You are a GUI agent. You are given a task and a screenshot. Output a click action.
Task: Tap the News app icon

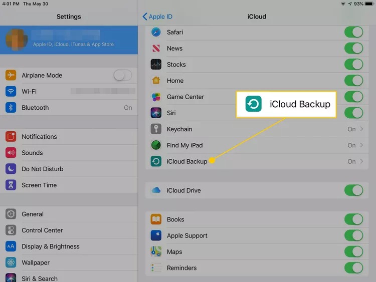point(156,49)
